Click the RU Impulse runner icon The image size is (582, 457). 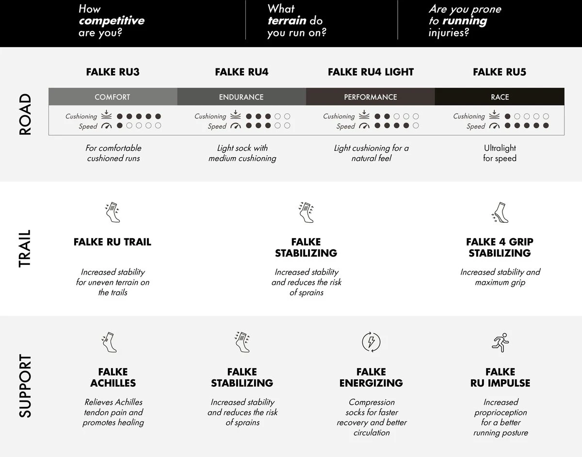click(500, 343)
